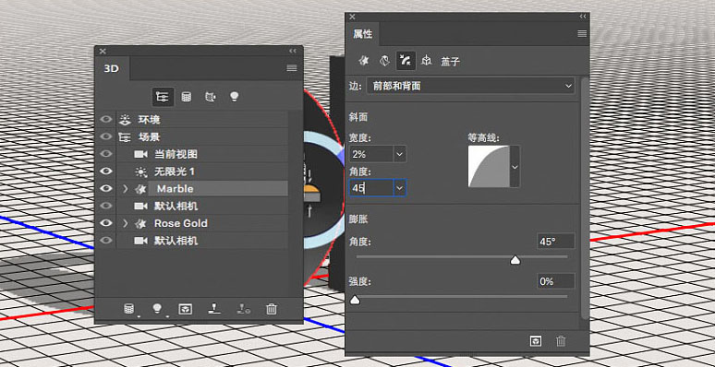715x367 pixels.
Task: Toggle visibility of 当前视图
Action: [106, 154]
